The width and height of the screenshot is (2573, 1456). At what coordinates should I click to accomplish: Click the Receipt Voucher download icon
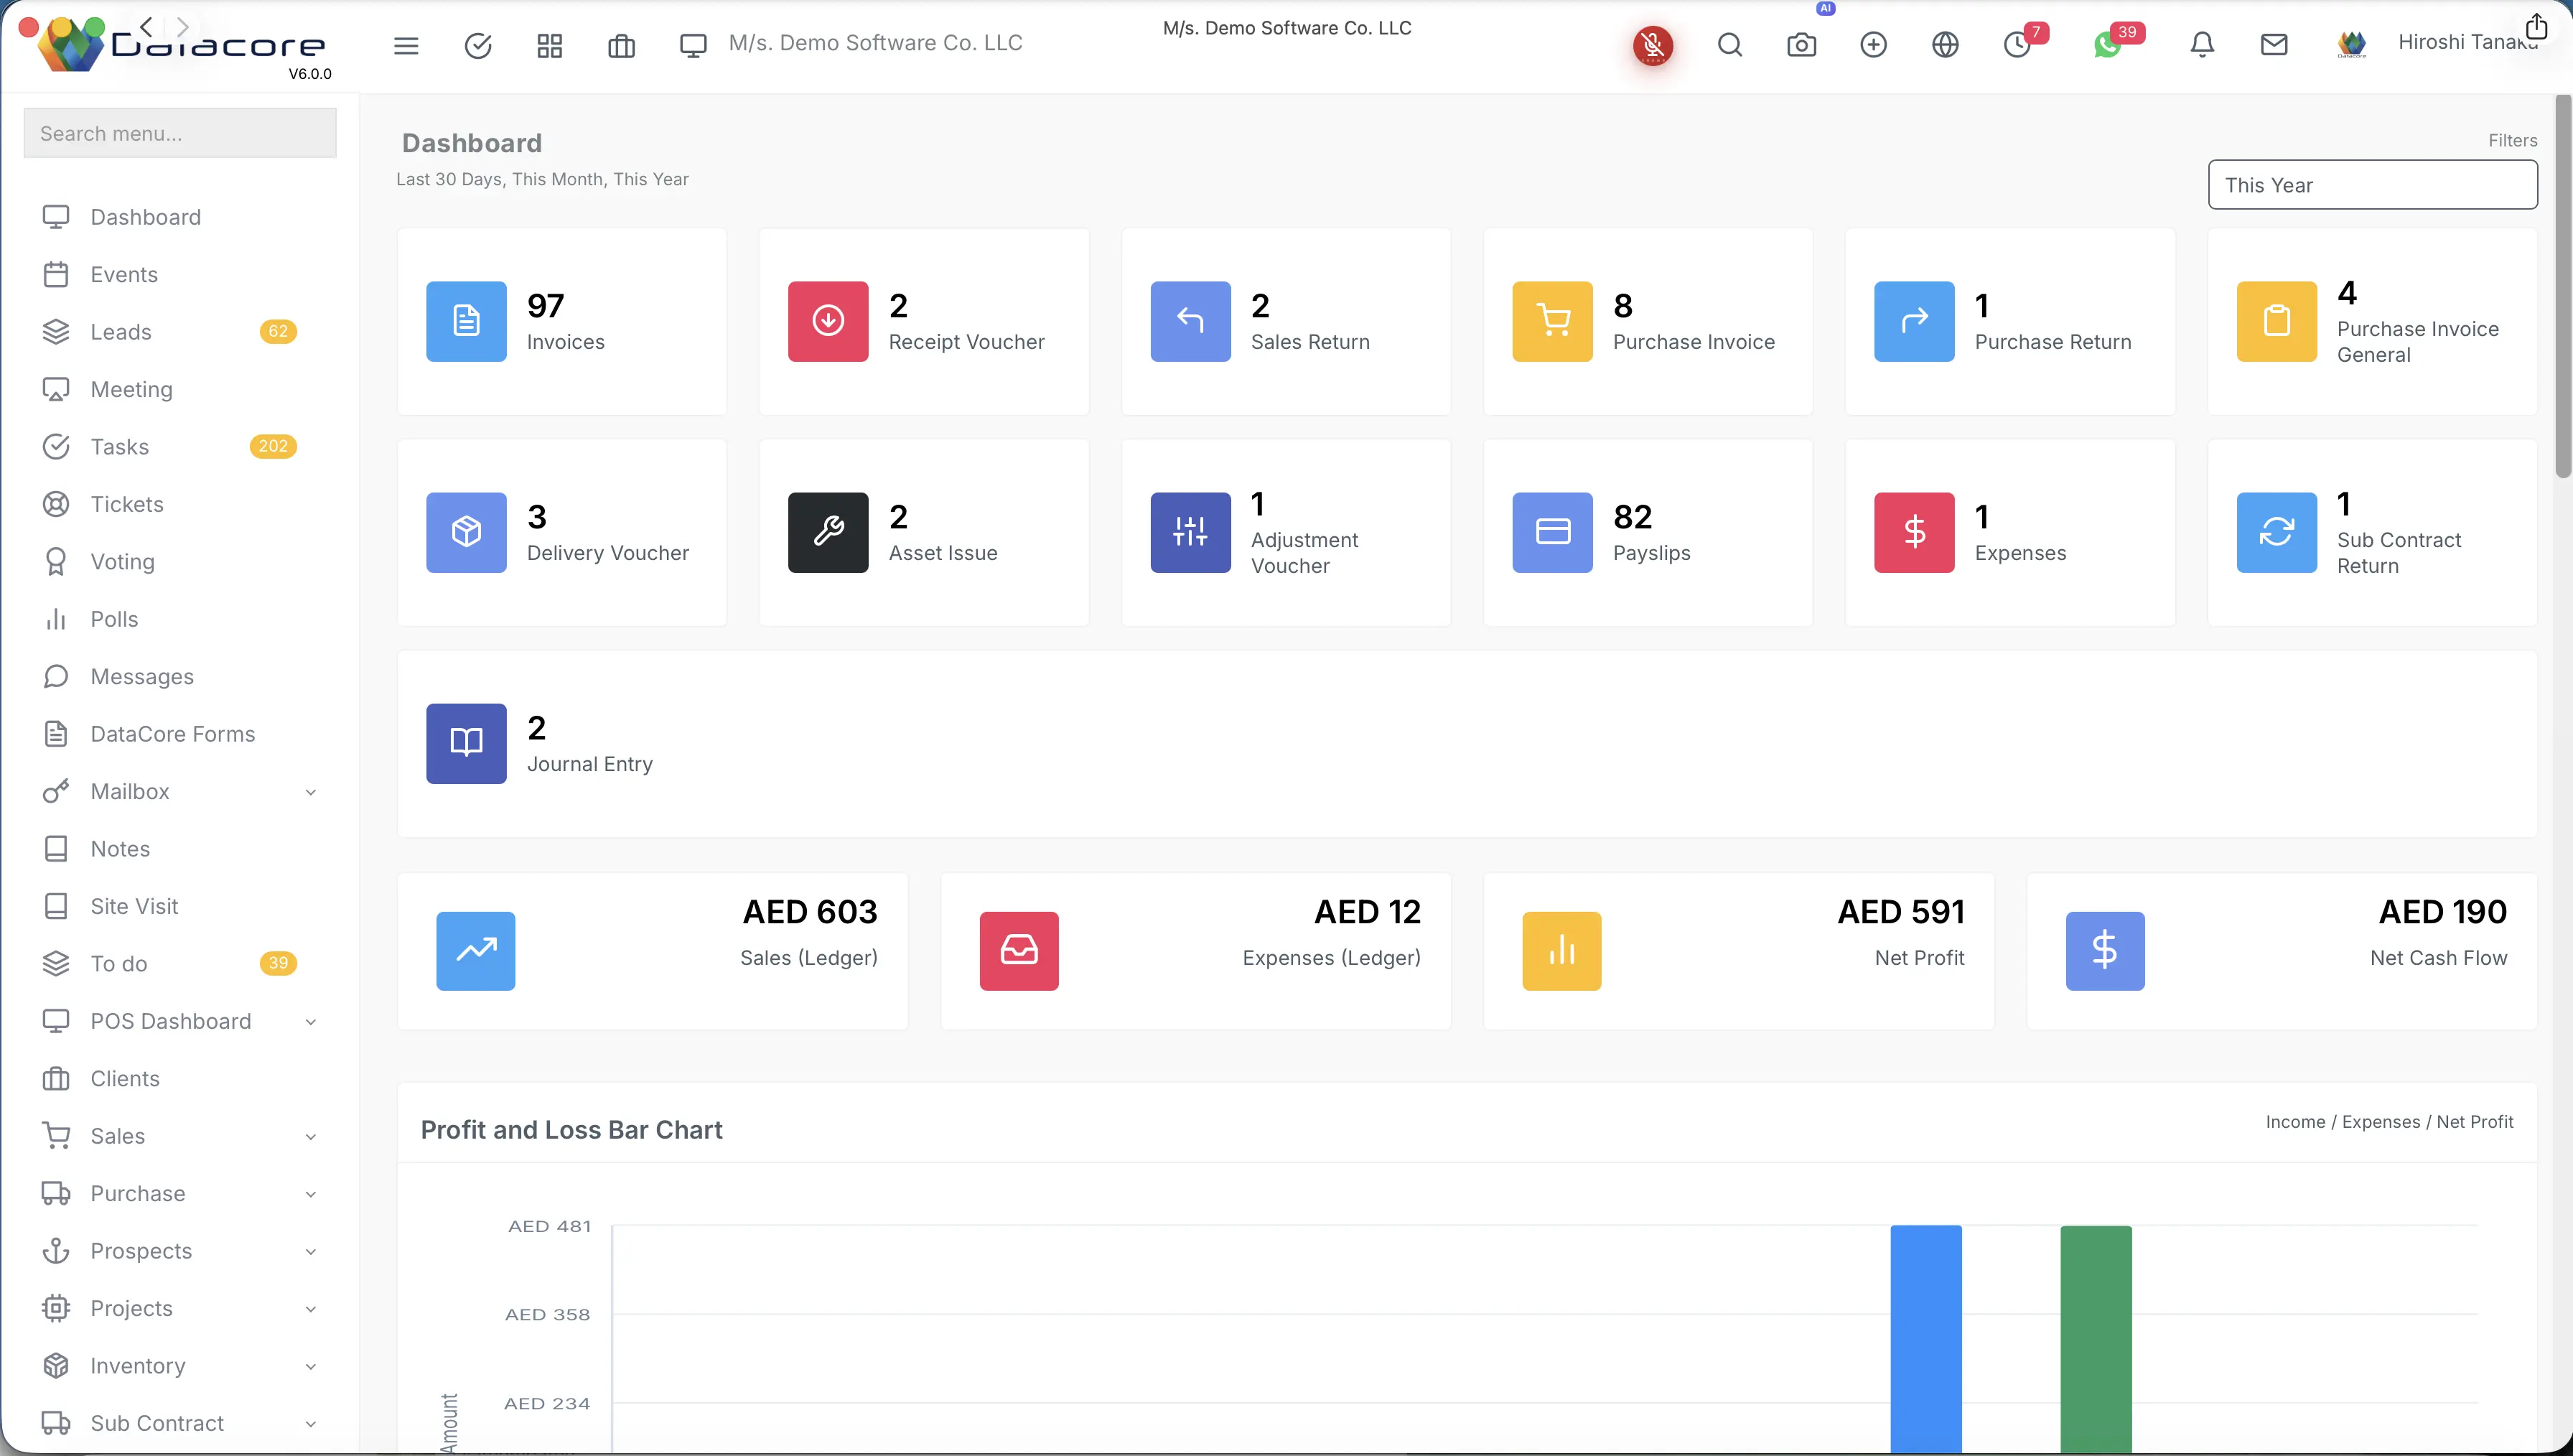828,321
